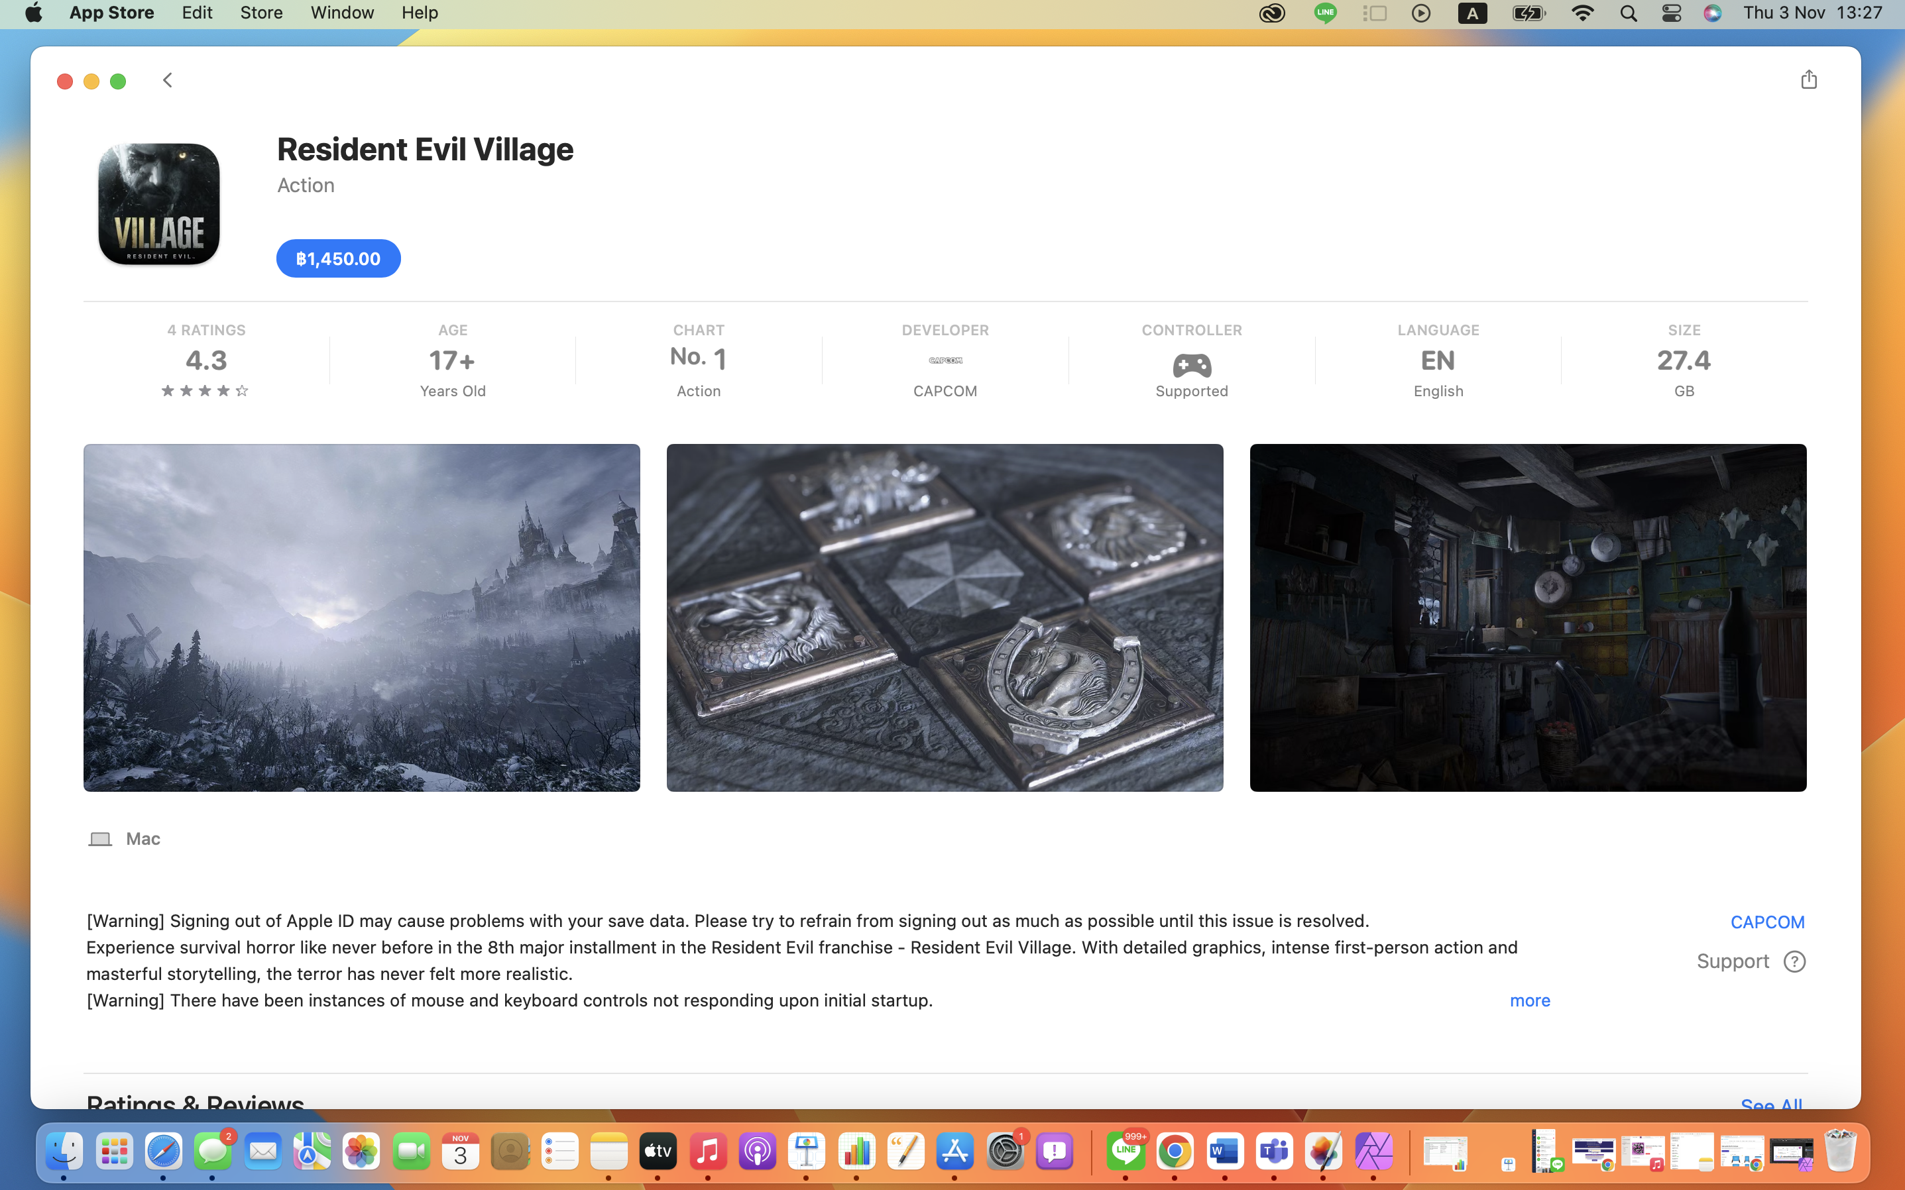Viewport: 1905px width, 1190px height.
Task: Click See All ratings link
Action: [x=1770, y=1103]
